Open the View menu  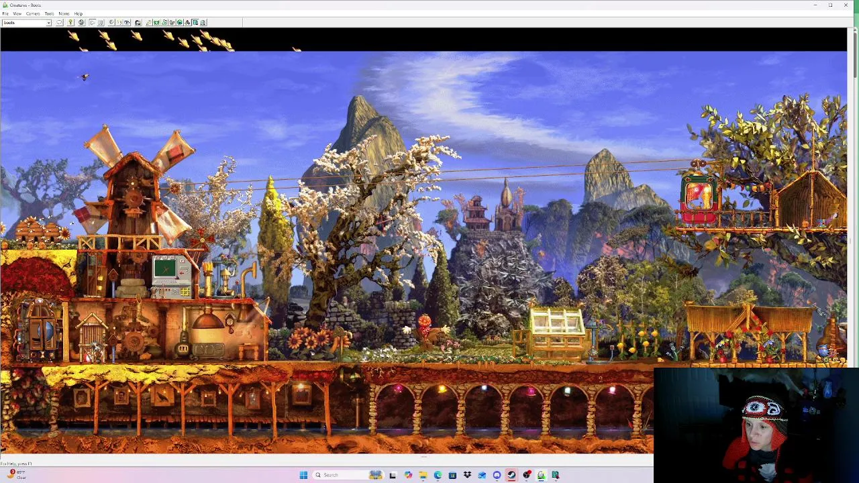tap(17, 13)
